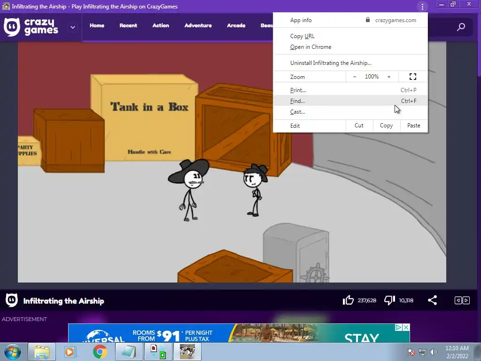
Task: Select Copy URL menu entry
Action: pos(350,36)
